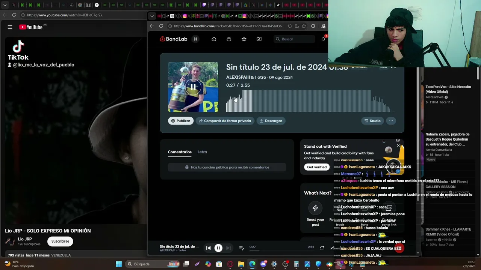Click the YouTube logo
The image size is (481, 270).
tap(31, 27)
